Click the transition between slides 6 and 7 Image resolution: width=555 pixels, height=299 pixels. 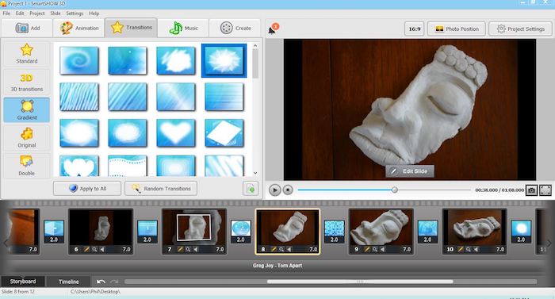[x=147, y=232]
